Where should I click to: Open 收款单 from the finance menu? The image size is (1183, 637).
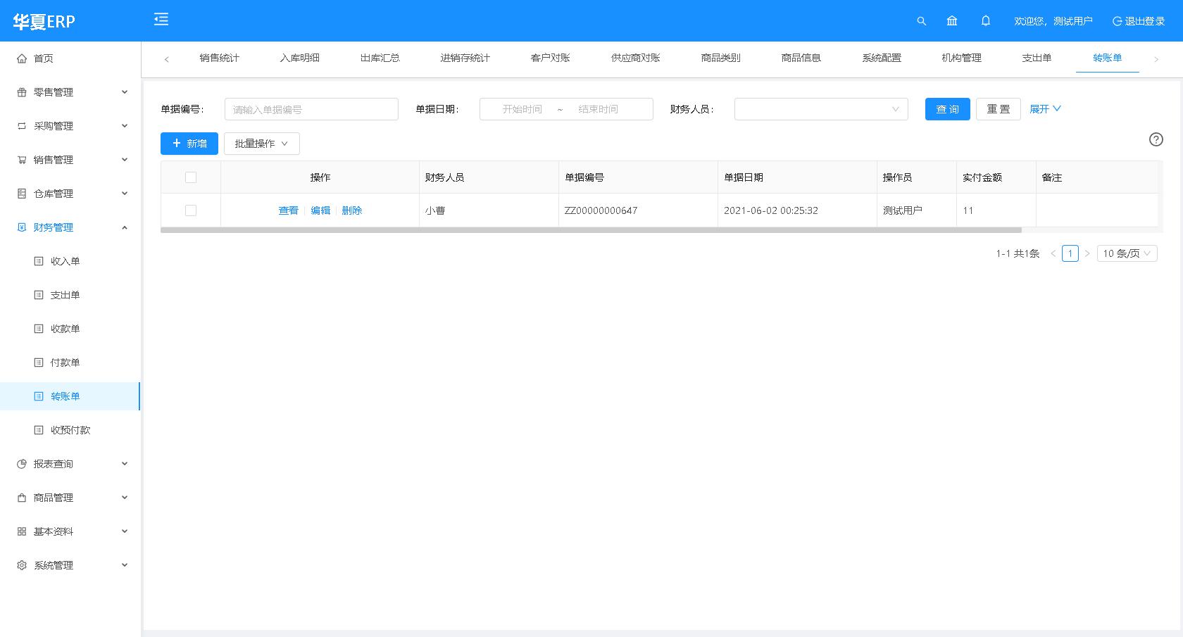[x=66, y=328]
